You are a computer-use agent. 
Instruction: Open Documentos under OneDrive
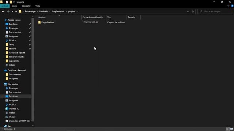pyautogui.click(x=15, y=75)
